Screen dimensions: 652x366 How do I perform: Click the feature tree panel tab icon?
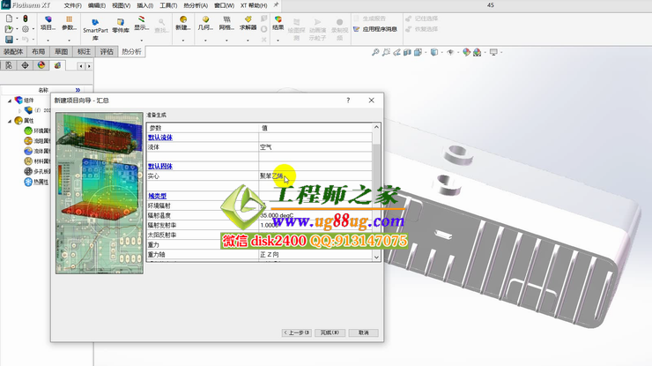[x=9, y=65]
